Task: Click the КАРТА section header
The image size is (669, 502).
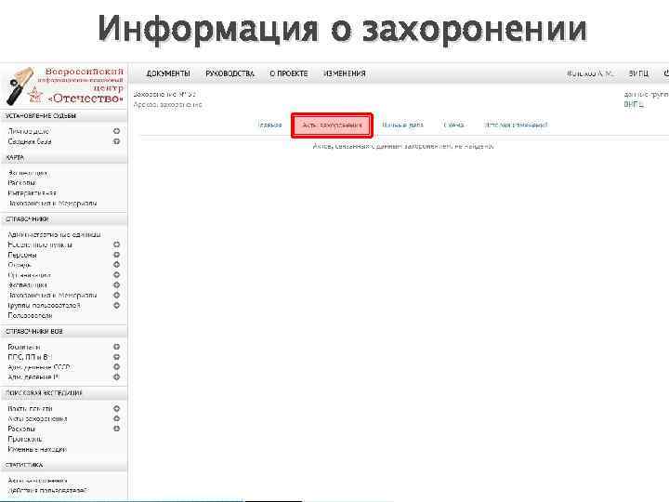Action: pos(64,157)
